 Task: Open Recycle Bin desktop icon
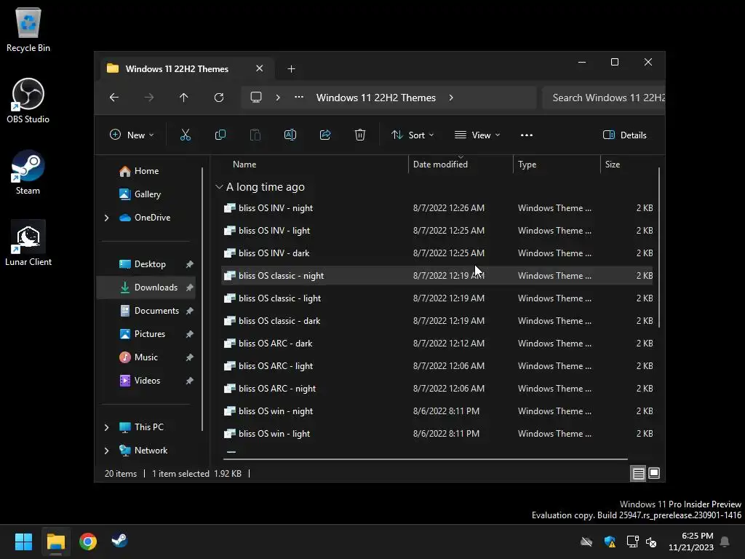(x=28, y=29)
